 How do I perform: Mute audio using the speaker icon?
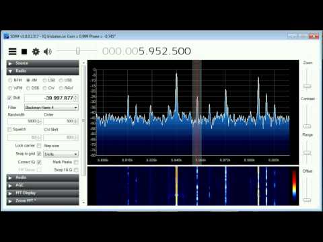click(x=48, y=52)
